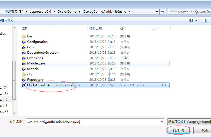The image size is (211, 138).
Task: Select the Models folder name
Action: [x=33, y=69]
